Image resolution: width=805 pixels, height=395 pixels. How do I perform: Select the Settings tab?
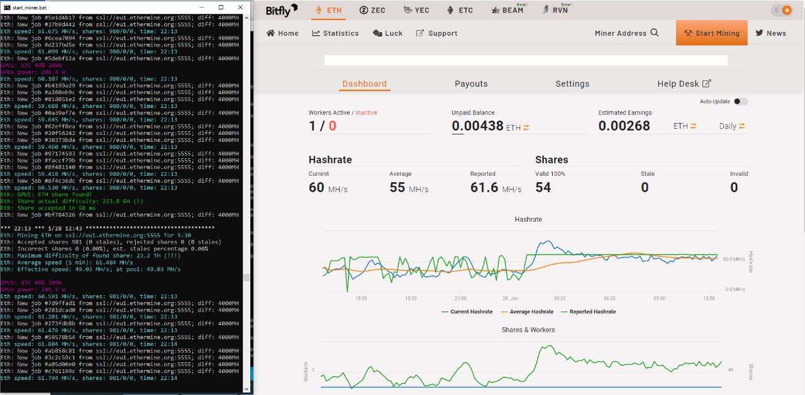(572, 84)
